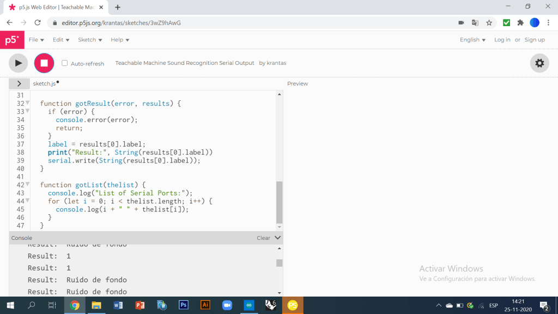Bookmark this page with star icon
Screen dimensions: 558x314
pyautogui.click(x=489, y=23)
